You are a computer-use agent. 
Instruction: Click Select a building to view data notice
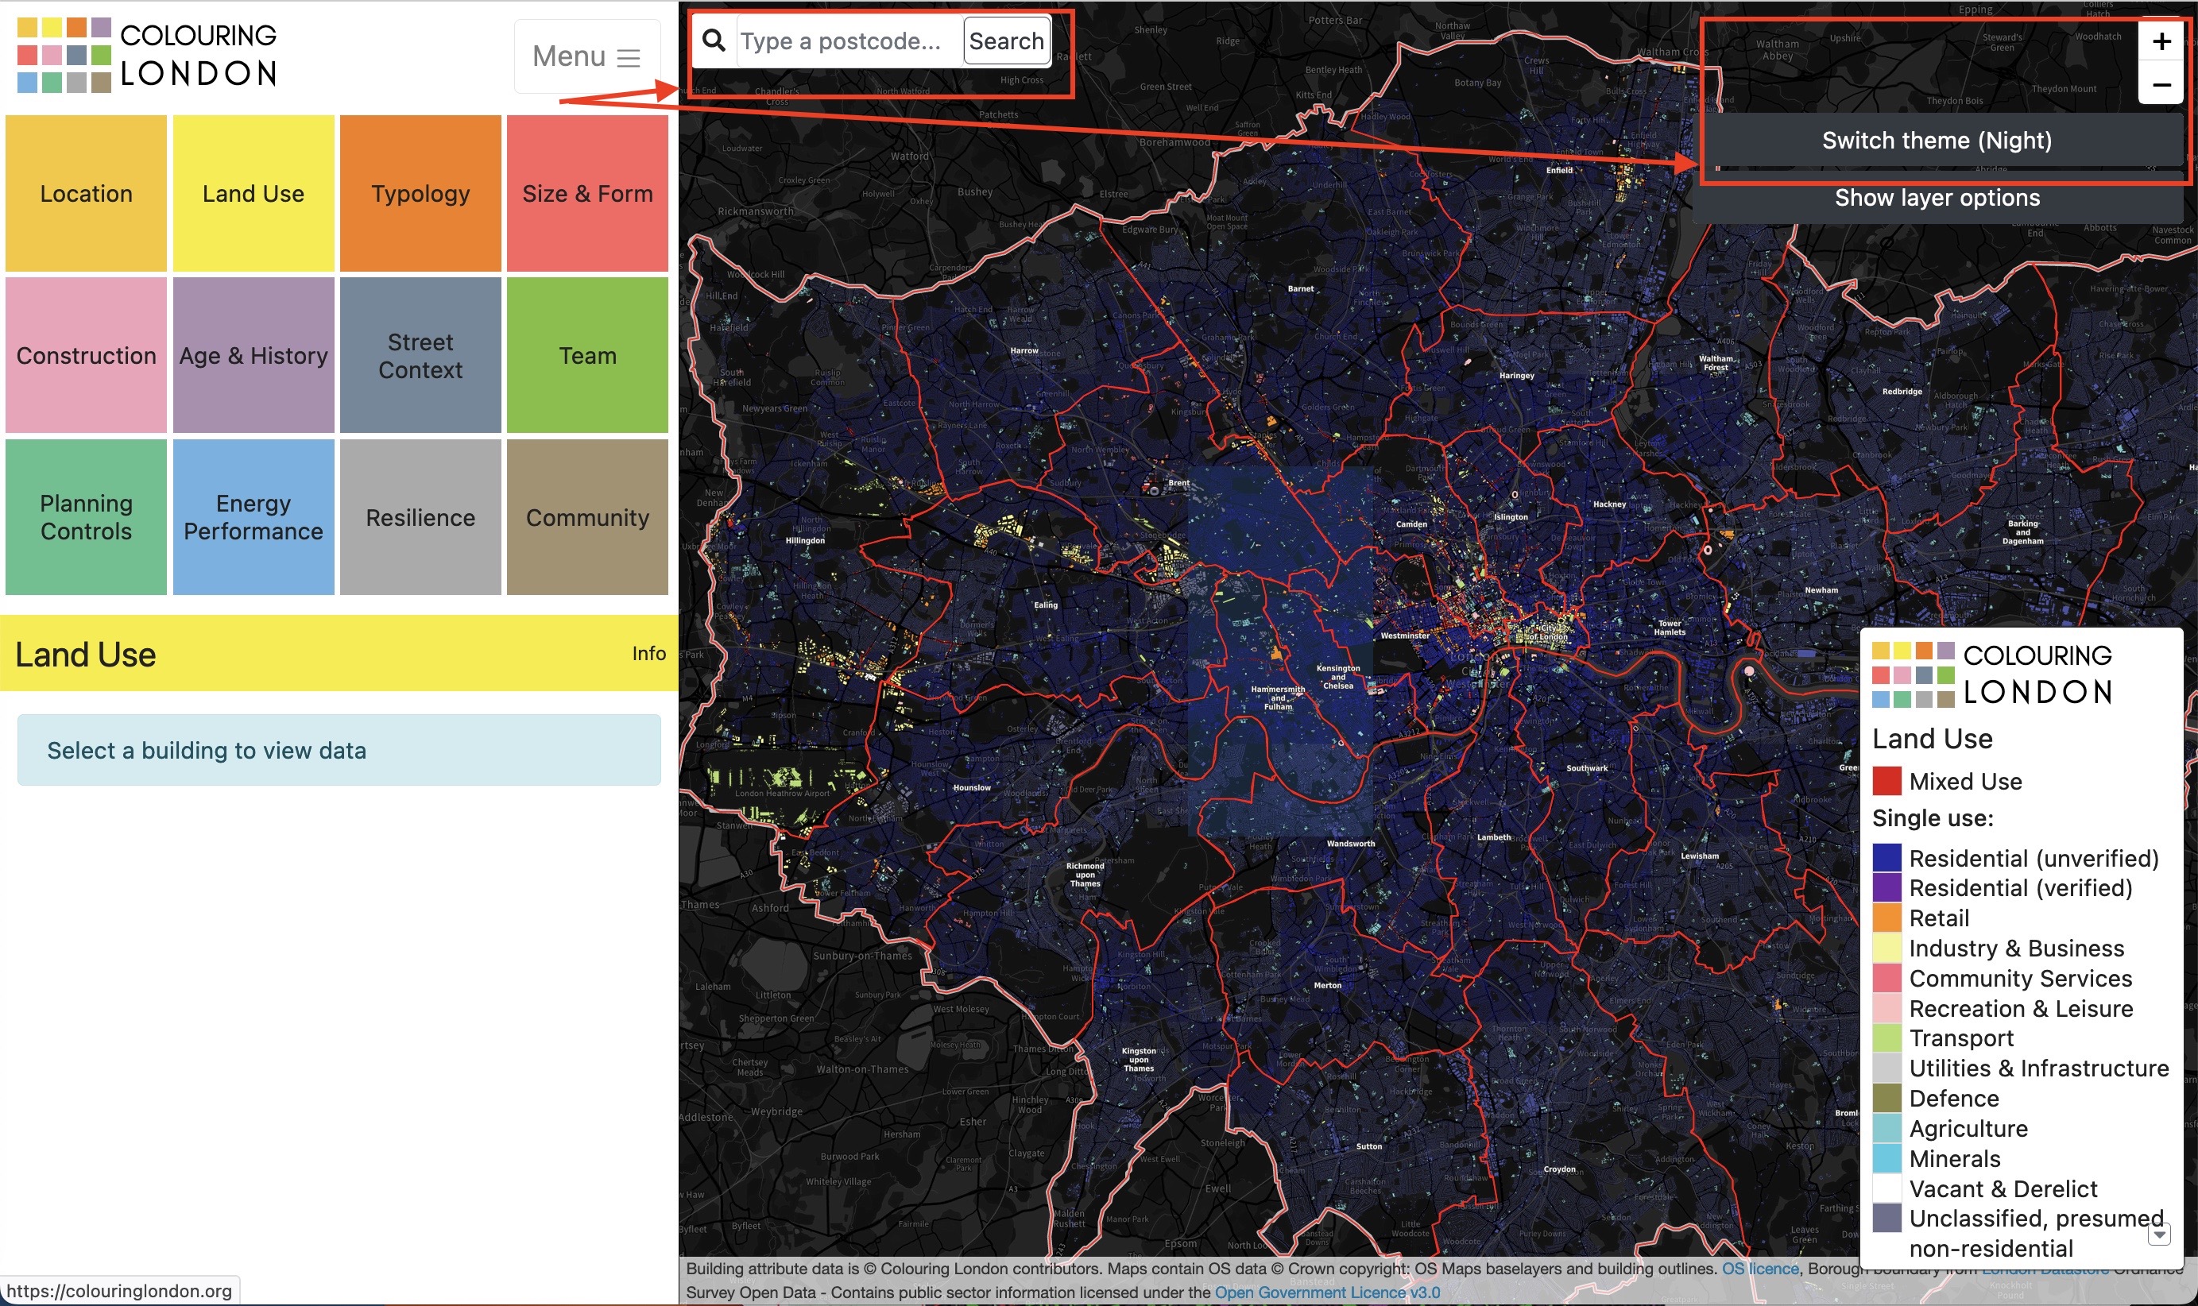339,751
